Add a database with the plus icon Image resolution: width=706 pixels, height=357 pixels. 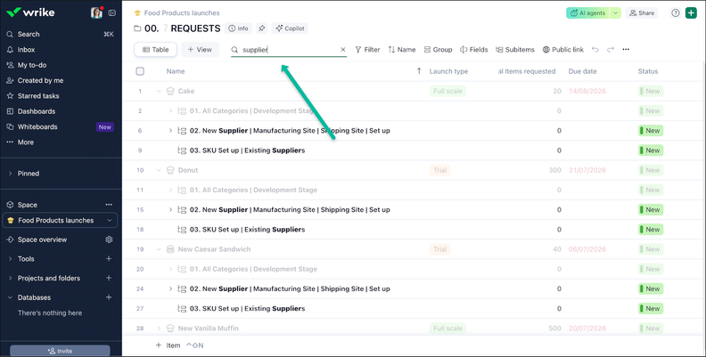point(109,297)
